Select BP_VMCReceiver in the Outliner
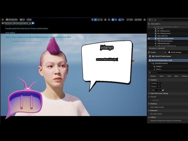This screenshot has height=141, width=188. pyautogui.click(x=164, y=31)
